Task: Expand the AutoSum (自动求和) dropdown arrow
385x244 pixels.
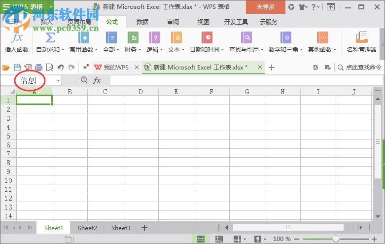Action: (63, 50)
